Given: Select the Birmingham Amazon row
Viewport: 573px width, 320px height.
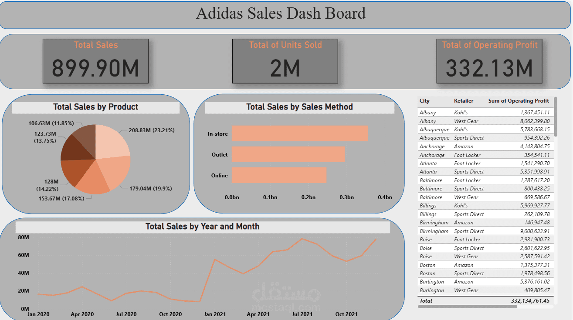Looking at the screenshot, I should [485, 223].
